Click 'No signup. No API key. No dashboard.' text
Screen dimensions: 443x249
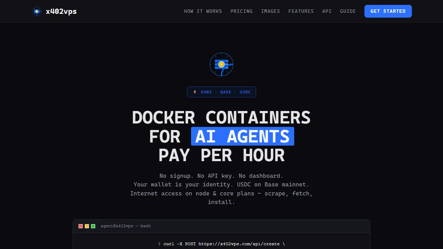pos(221,176)
